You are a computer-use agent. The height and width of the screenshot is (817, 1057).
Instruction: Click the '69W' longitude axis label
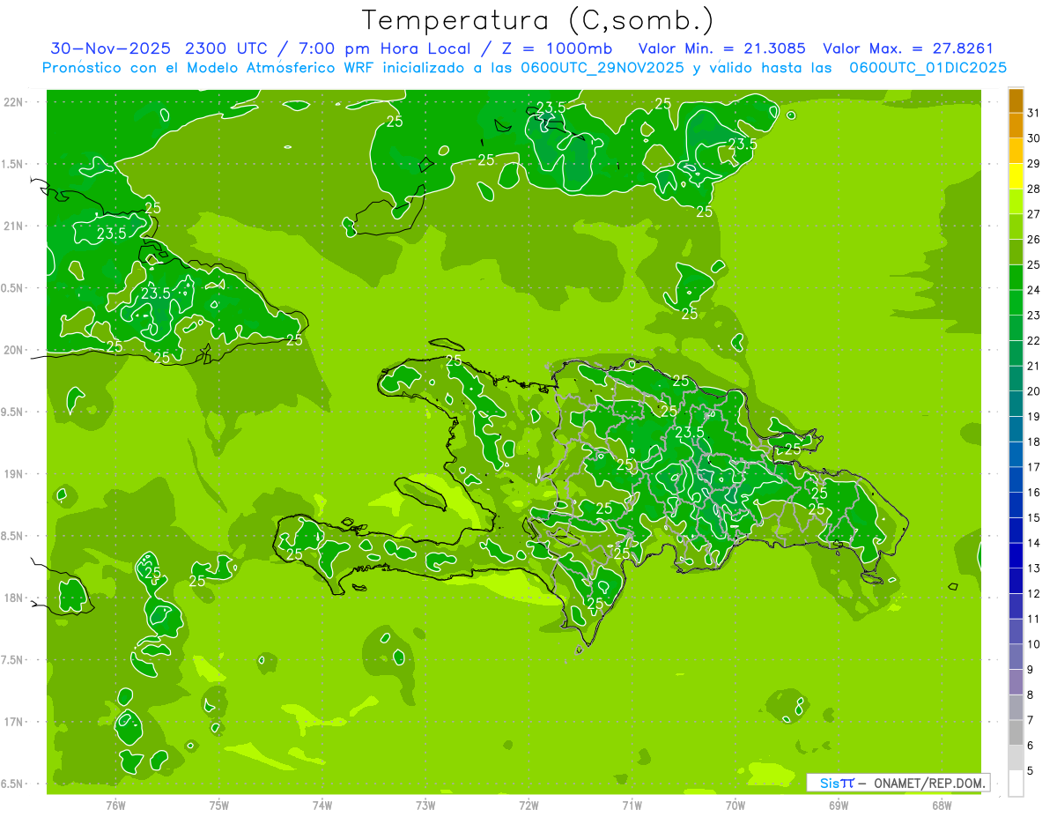click(839, 805)
